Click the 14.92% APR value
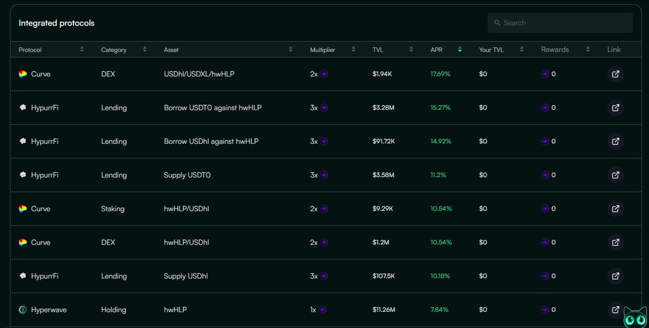This screenshot has width=649, height=328. [441, 141]
